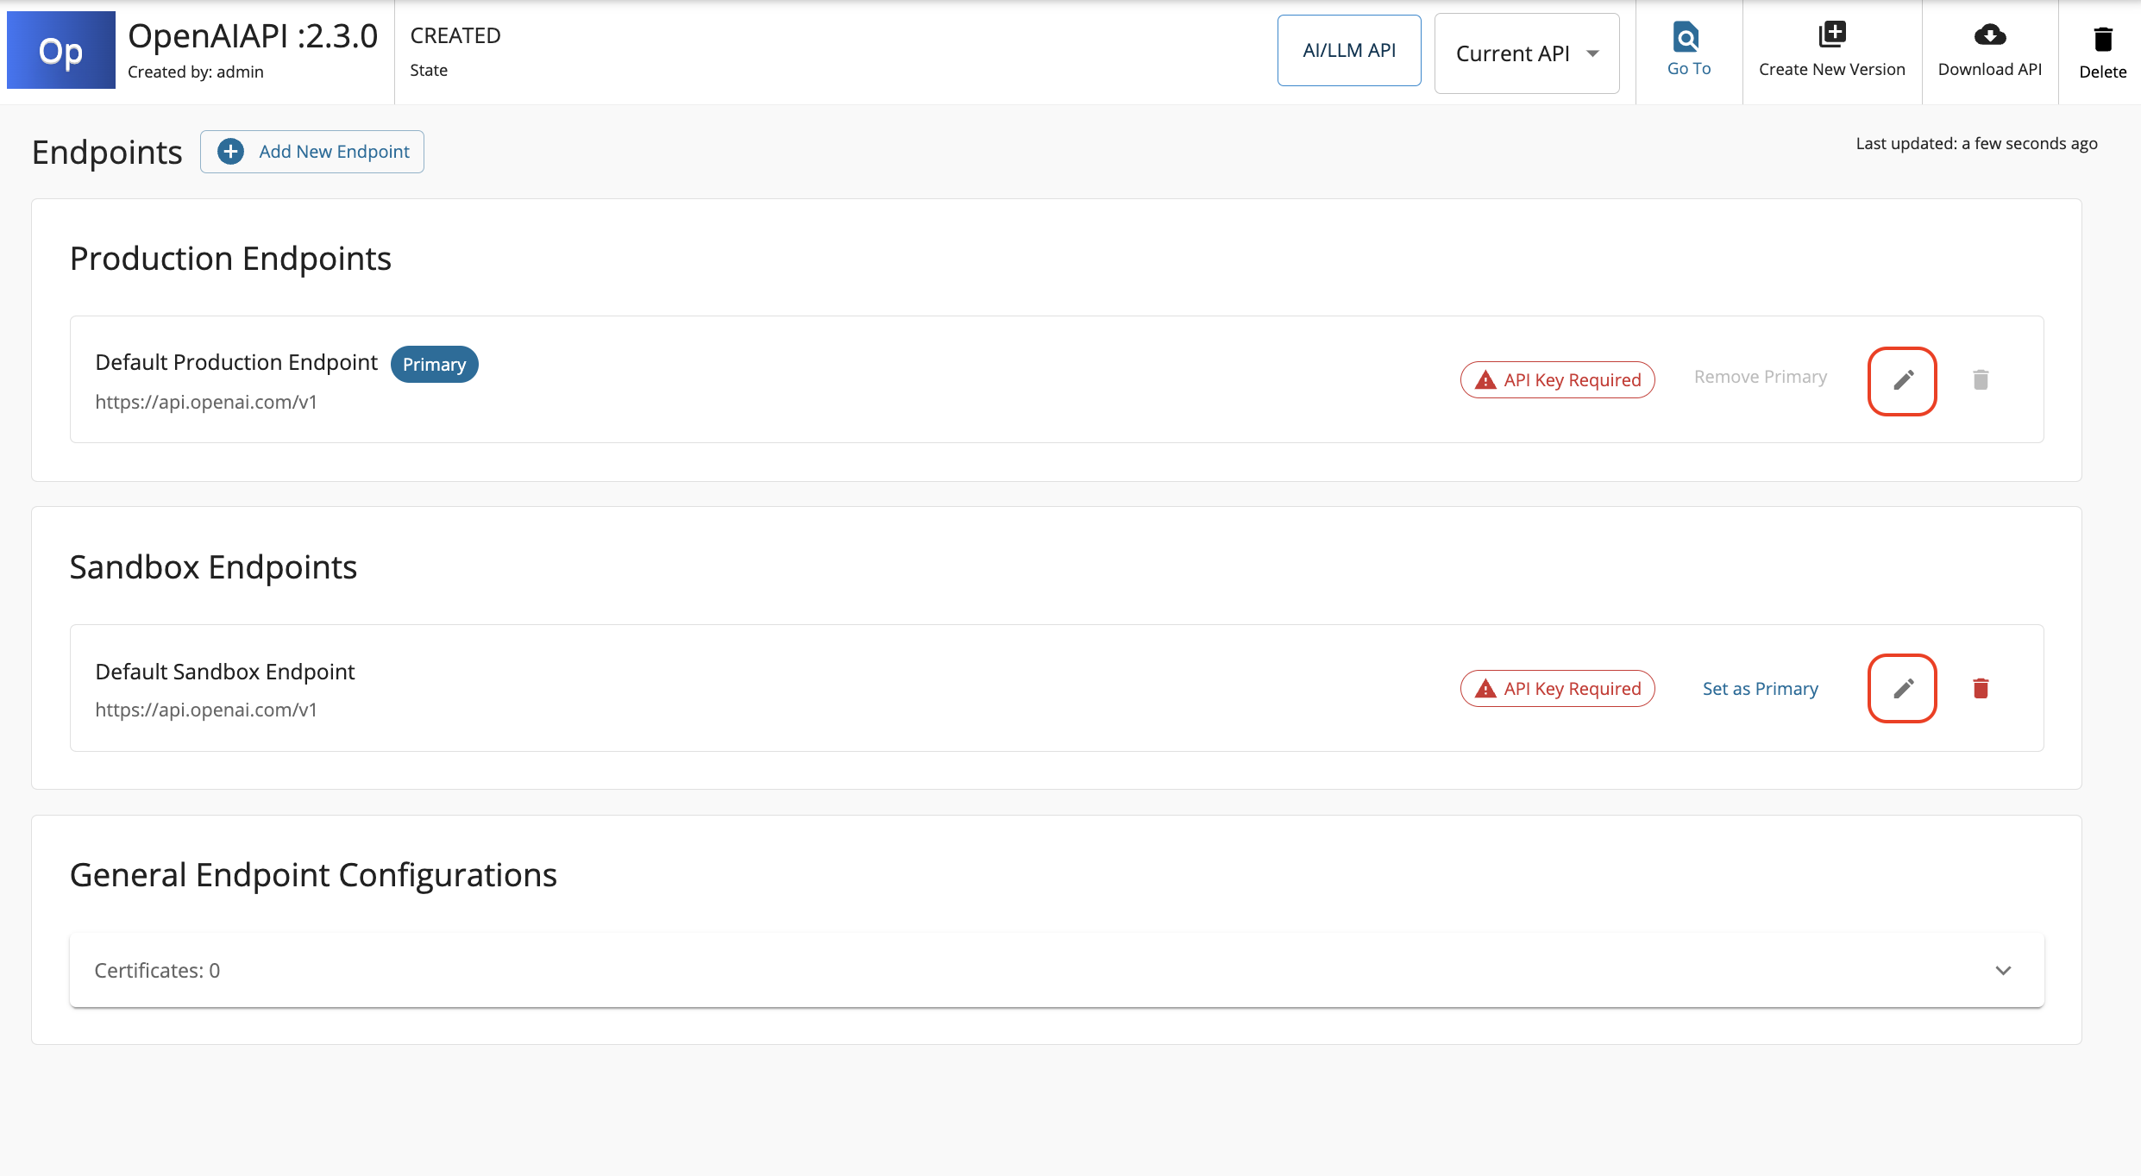The width and height of the screenshot is (2141, 1176).
Task: Click the greyed Production Endpoint trash icon
Action: click(1981, 380)
